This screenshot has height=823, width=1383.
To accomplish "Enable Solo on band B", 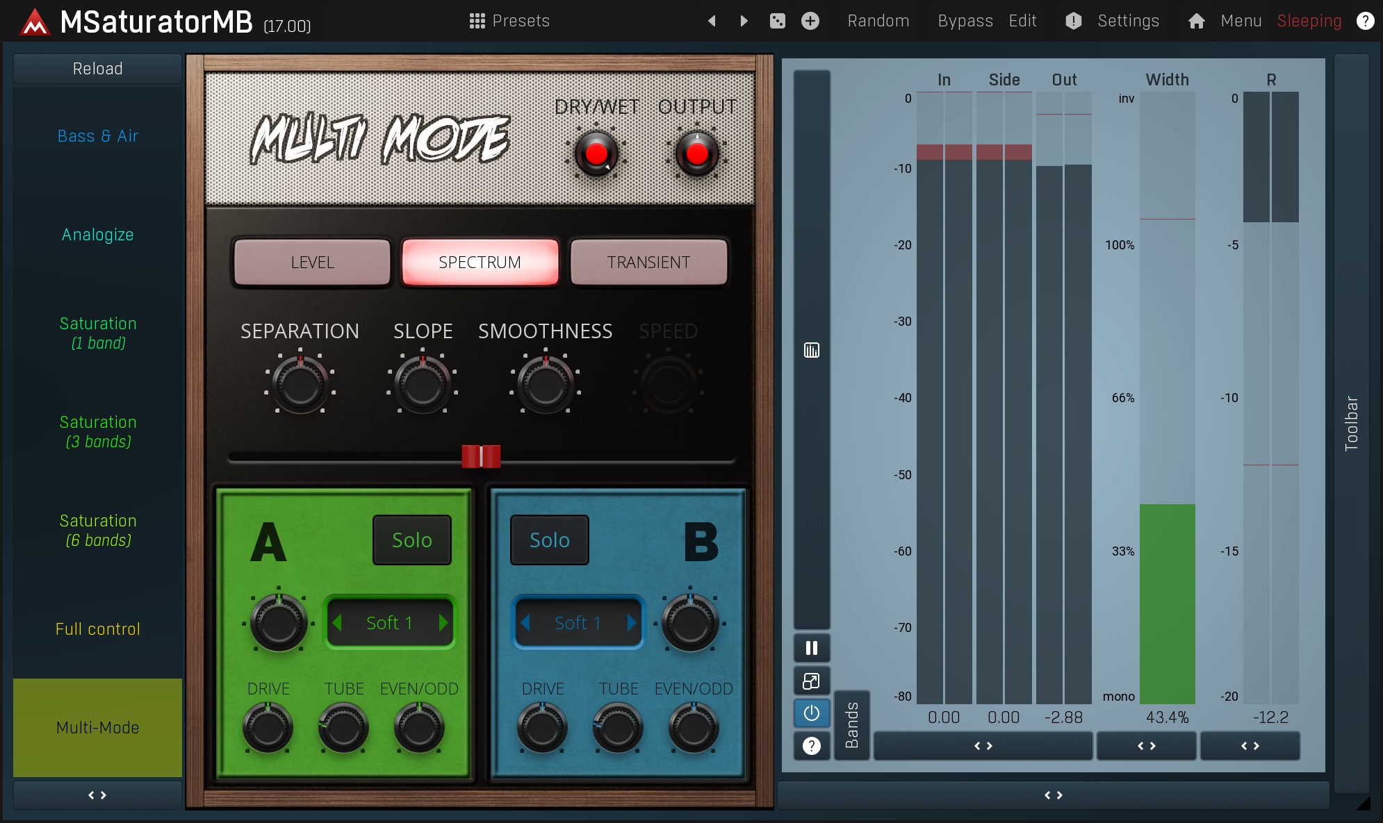I will pos(549,540).
